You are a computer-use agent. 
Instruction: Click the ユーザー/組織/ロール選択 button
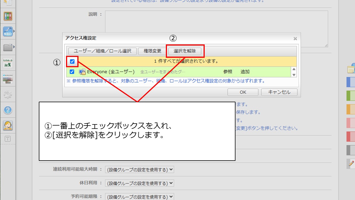[x=102, y=51]
